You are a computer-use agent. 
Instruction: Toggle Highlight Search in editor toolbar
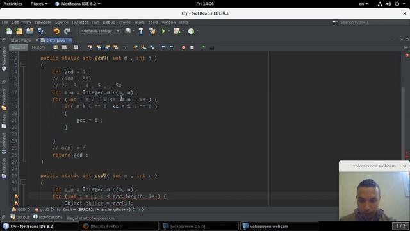pos(115,47)
